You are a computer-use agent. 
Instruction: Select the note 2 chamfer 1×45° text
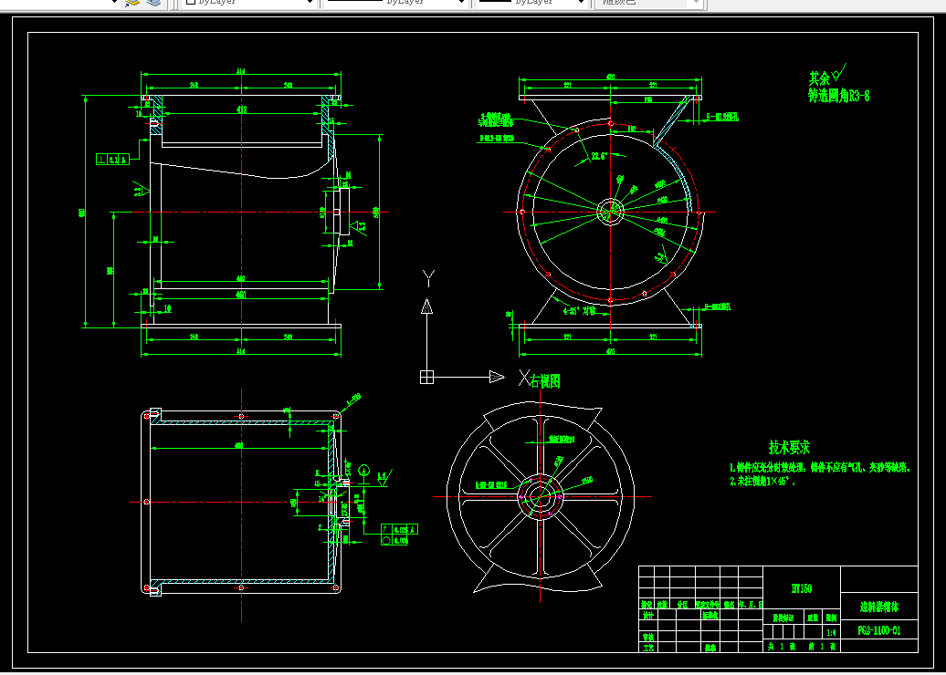tap(762, 481)
